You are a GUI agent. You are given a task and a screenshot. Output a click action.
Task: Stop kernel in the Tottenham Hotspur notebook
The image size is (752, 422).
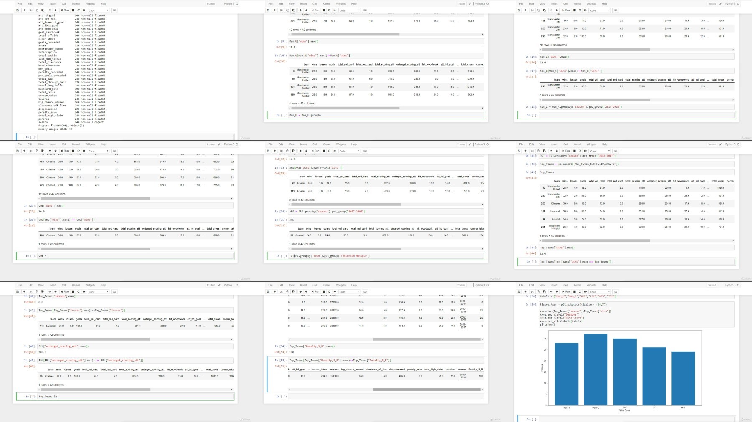tap(324, 151)
